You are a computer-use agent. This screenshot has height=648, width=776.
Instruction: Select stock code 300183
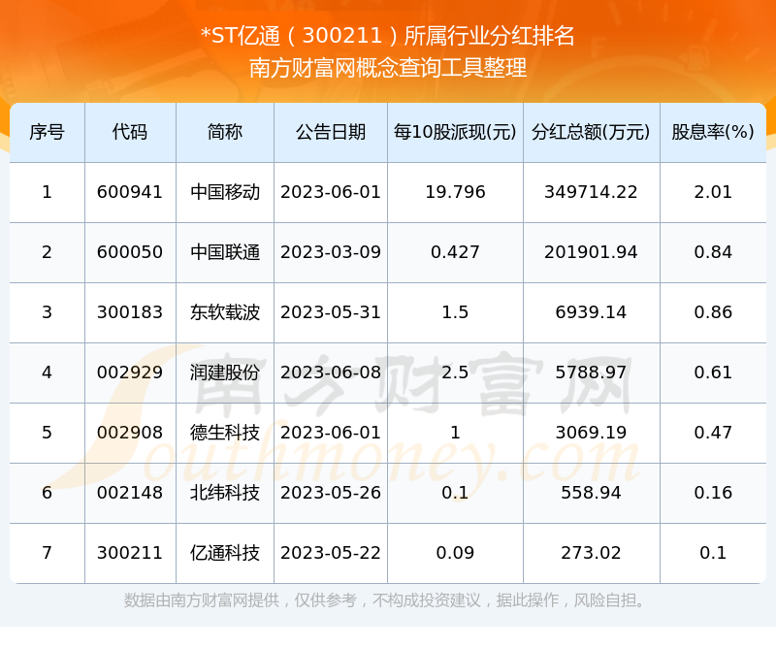(x=130, y=312)
